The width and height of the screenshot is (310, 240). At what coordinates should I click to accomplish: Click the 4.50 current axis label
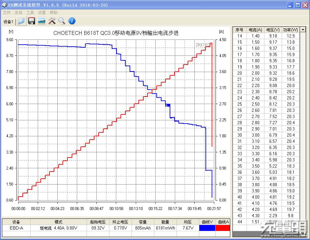coord(222,39)
